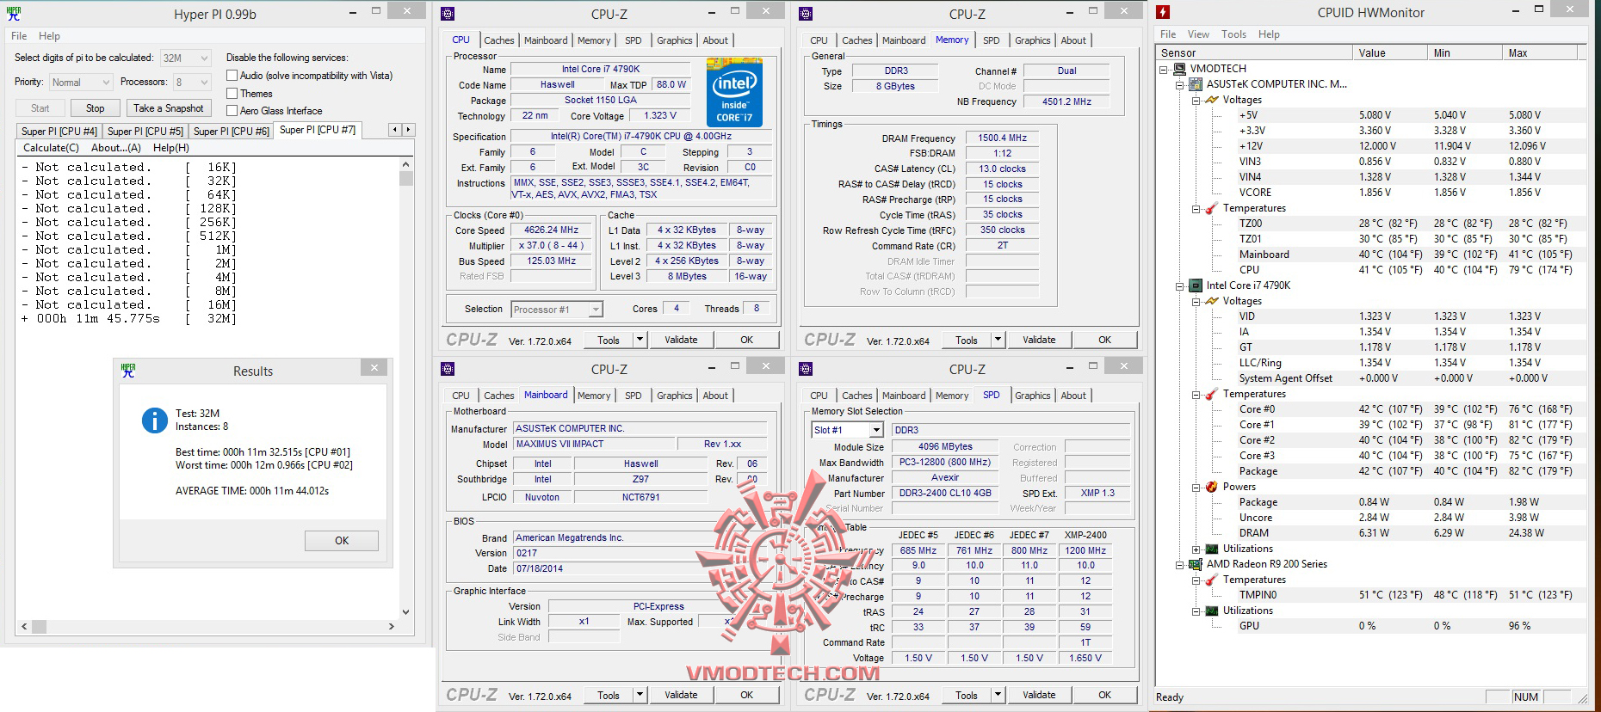The height and width of the screenshot is (712, 1601).
Task: Close the Results dialog
Action: [374, 368]
